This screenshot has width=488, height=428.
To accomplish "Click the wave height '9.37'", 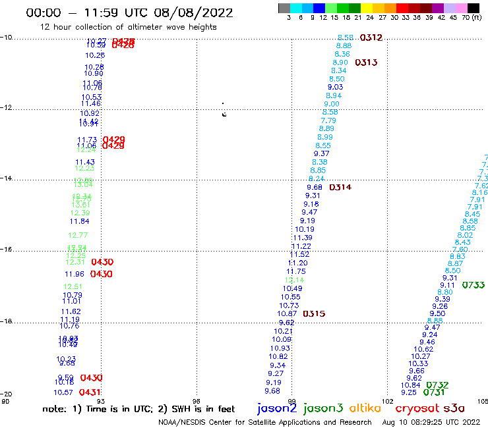I will click(x=321, y=153).
